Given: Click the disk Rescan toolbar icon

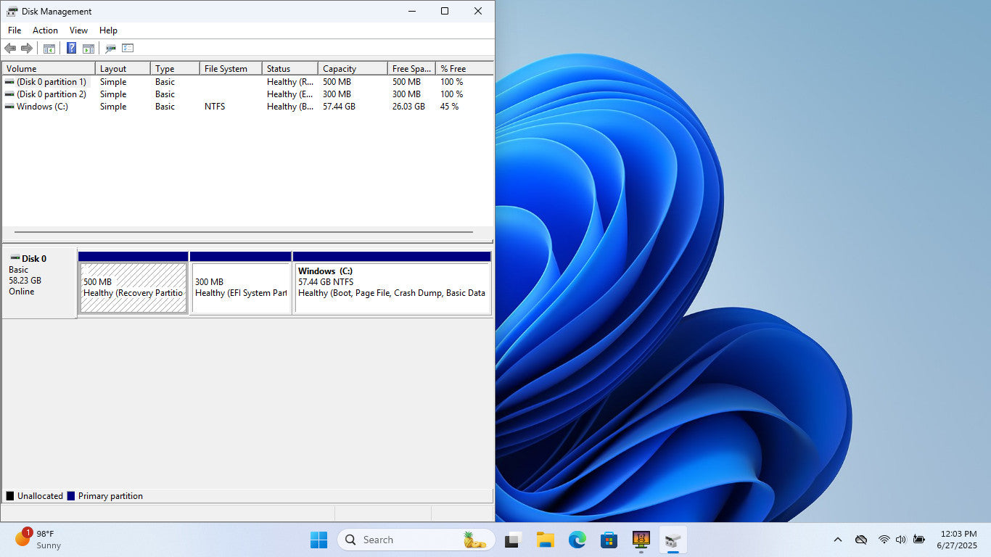Looking at the screenshot, I should click(x=110, y=49).
